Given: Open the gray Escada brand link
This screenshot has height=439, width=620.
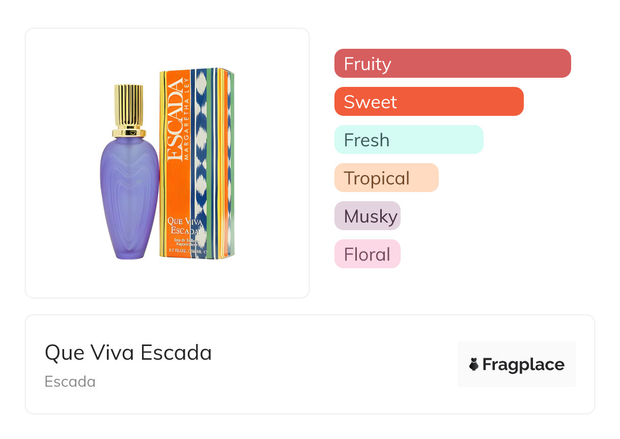Looking at the screenshot, I should click(x=70, y=382).
